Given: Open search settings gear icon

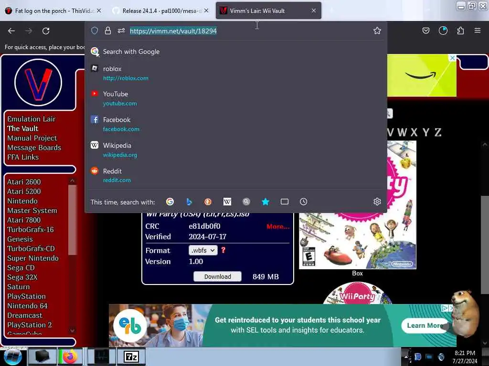Looking at the screenshot, I should coord(377,202).
